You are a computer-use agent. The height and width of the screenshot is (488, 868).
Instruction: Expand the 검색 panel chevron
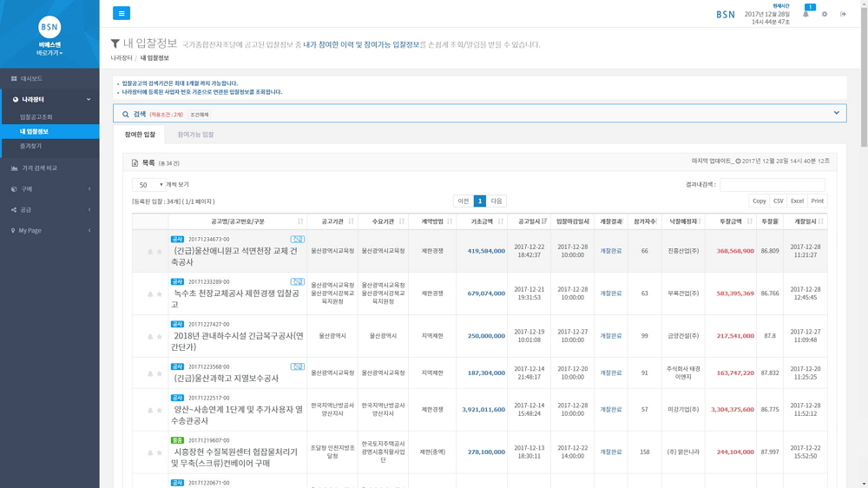click(x=837, y=113)
